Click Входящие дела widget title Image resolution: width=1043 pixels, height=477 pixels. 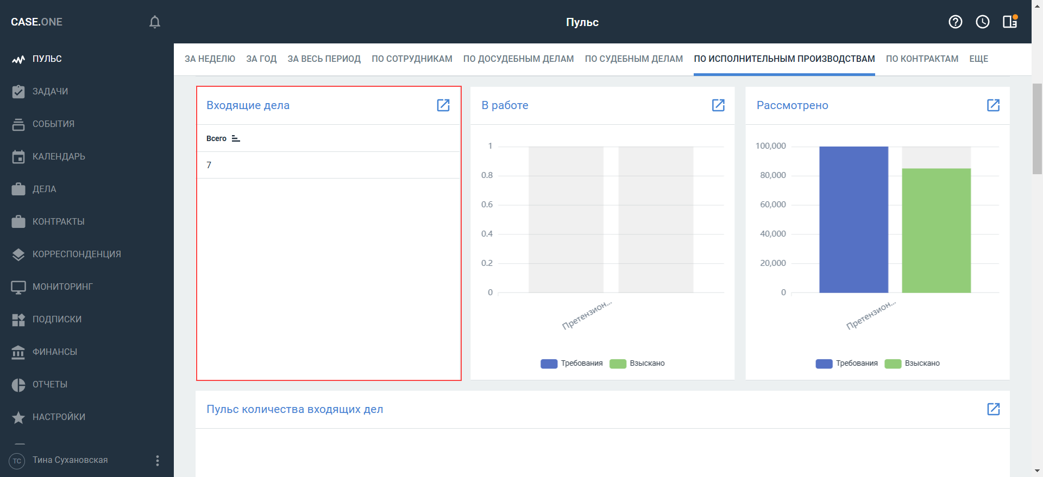tap(248, 105)
